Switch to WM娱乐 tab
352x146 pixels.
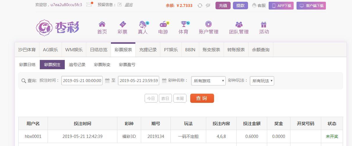click(74, 50)
